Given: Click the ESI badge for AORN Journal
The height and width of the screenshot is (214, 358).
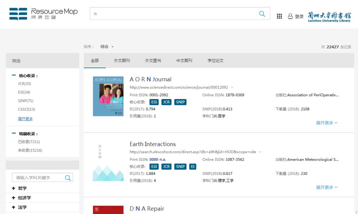Looking at the screenshot, I should pos(154,102).
